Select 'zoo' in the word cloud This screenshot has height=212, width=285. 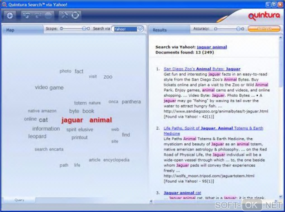108,77
